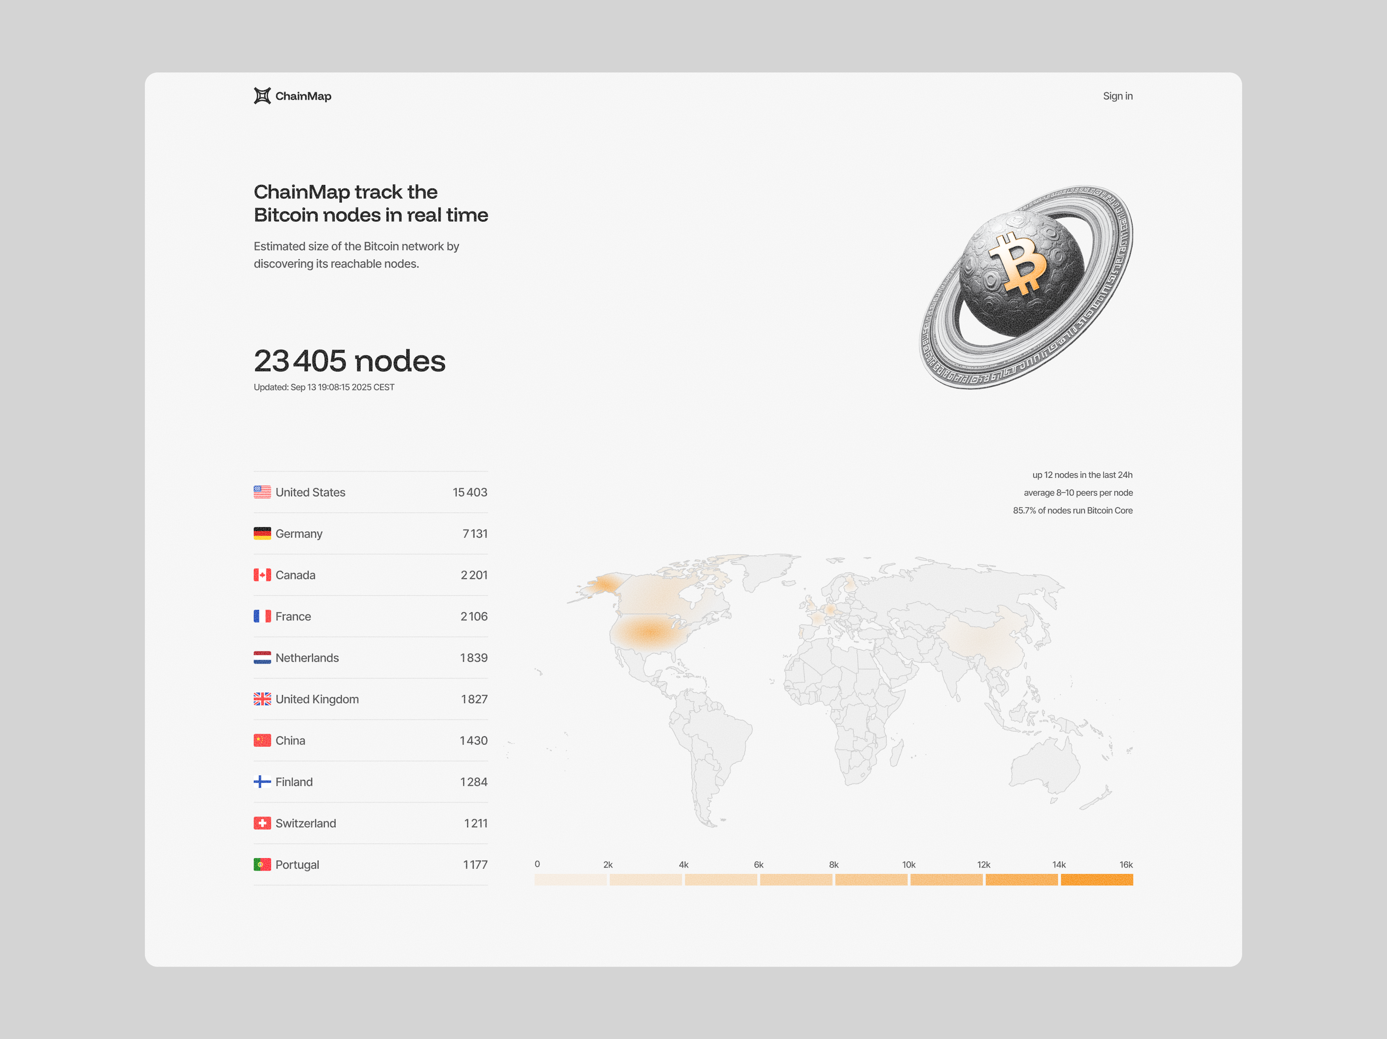The height and width of the screenshot is (1039, 1387).
Task: Click the 4k to 6k legend swatch
Action: tap(721, 880)
